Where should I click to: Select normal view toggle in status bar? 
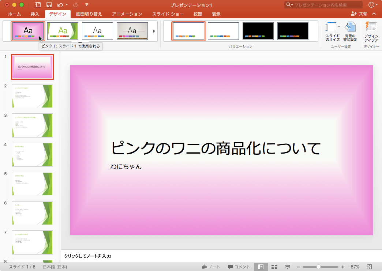pyautogui.click(x=261, y=267)
